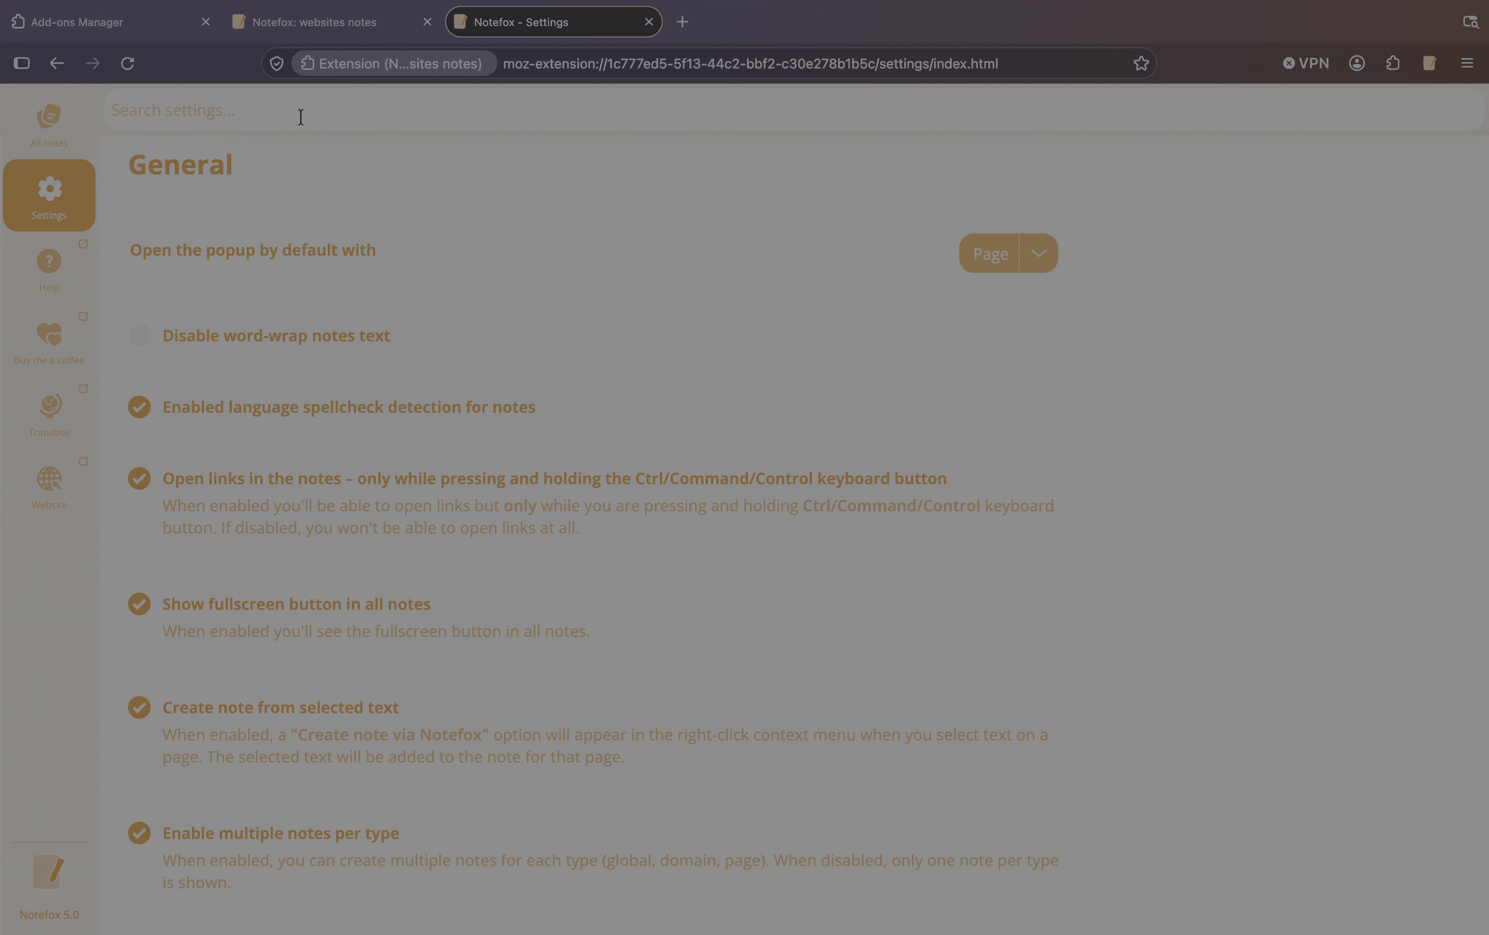Click the General heading

tap(181, 165)
